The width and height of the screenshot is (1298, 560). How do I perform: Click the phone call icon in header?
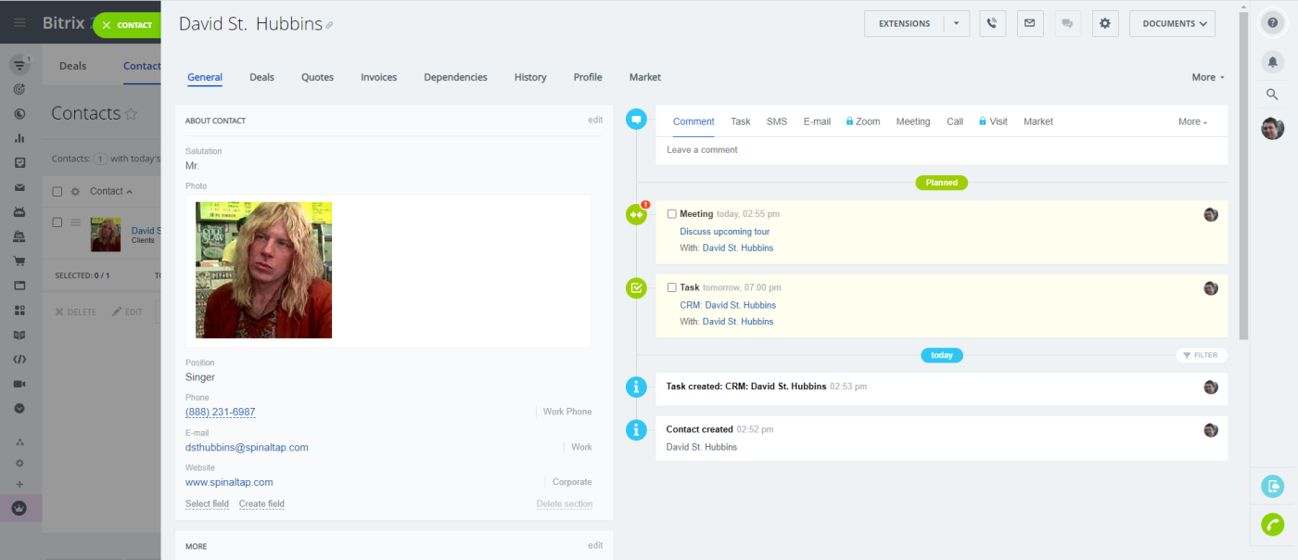992,24
